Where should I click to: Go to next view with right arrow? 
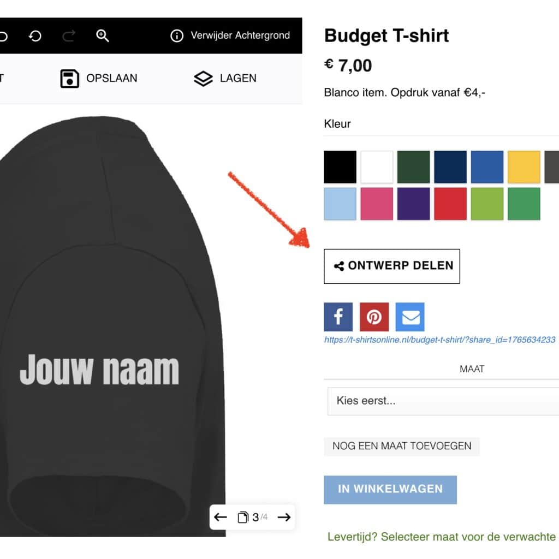[x=284, y=517]
